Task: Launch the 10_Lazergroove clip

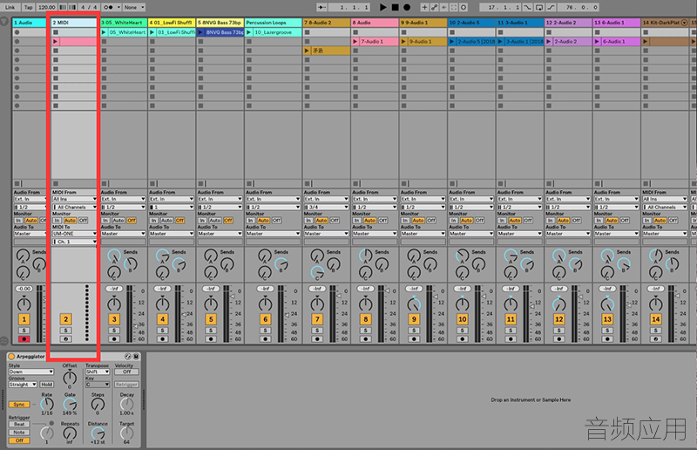Action: click(249, 32)
